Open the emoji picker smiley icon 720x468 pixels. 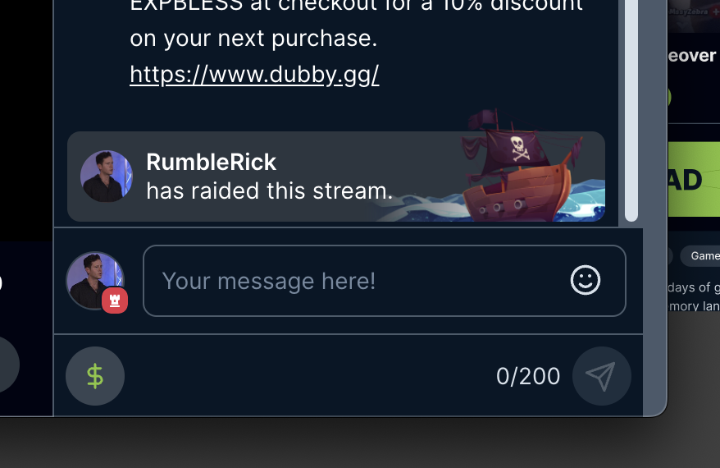[x=585, y=280]
